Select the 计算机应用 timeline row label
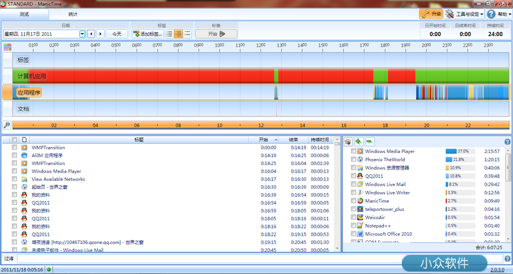 (32, 76)
